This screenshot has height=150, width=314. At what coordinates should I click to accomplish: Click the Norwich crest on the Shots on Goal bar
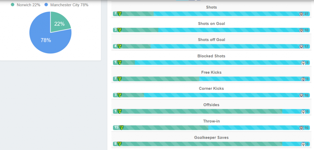point(120,30)
